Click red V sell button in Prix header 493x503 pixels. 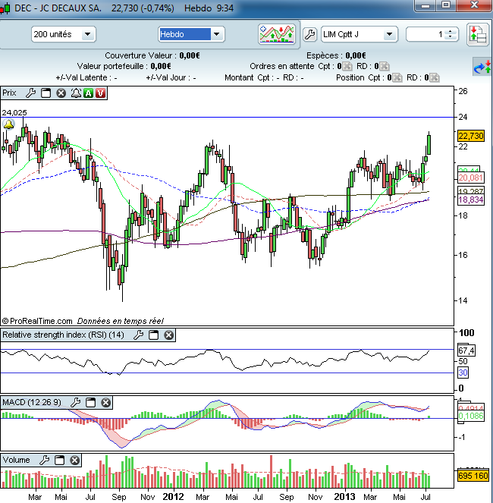[100, 93]
